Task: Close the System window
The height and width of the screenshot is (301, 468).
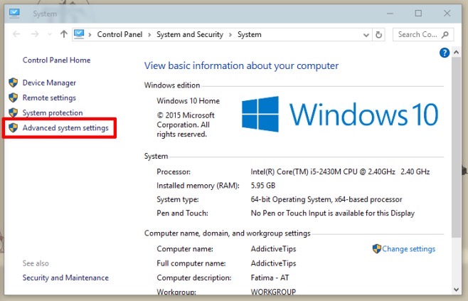Action: point(447,14)
